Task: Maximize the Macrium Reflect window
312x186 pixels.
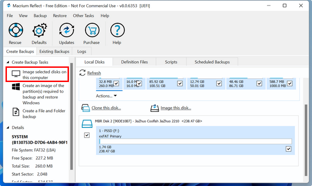Action: (x=284, y=5)
